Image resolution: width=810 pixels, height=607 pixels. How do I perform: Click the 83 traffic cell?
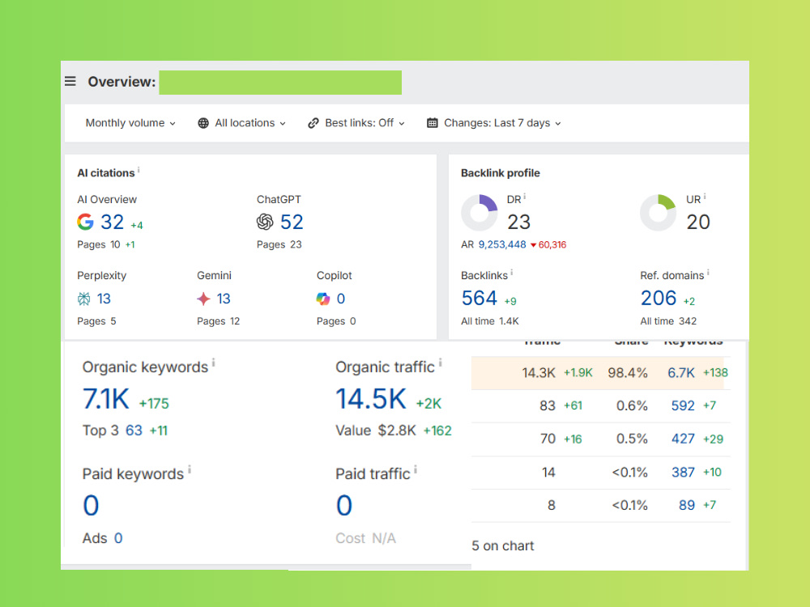pos(548,405)
